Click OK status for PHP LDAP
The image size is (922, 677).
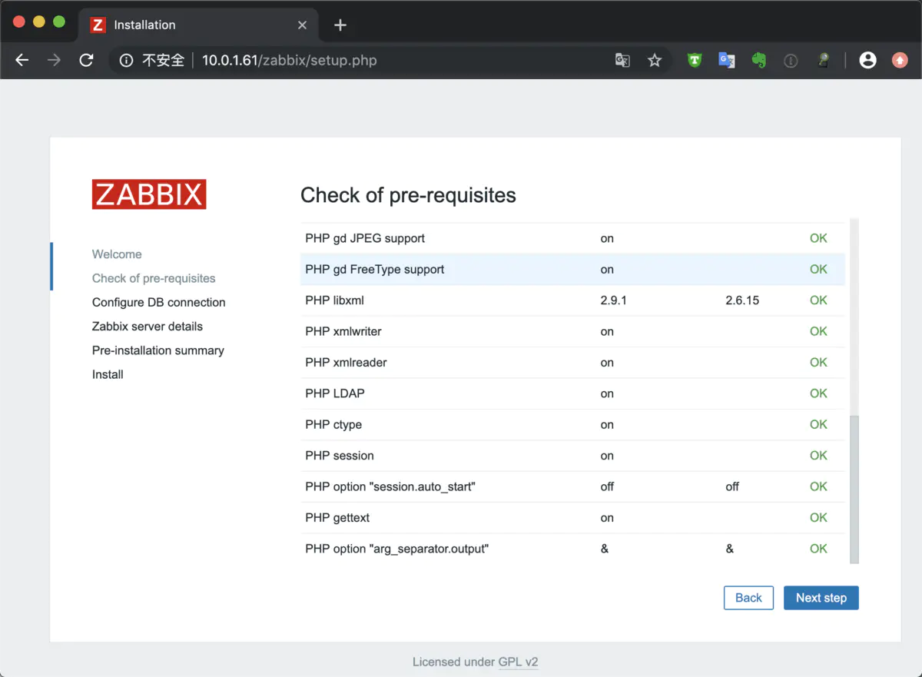(818, 393)
